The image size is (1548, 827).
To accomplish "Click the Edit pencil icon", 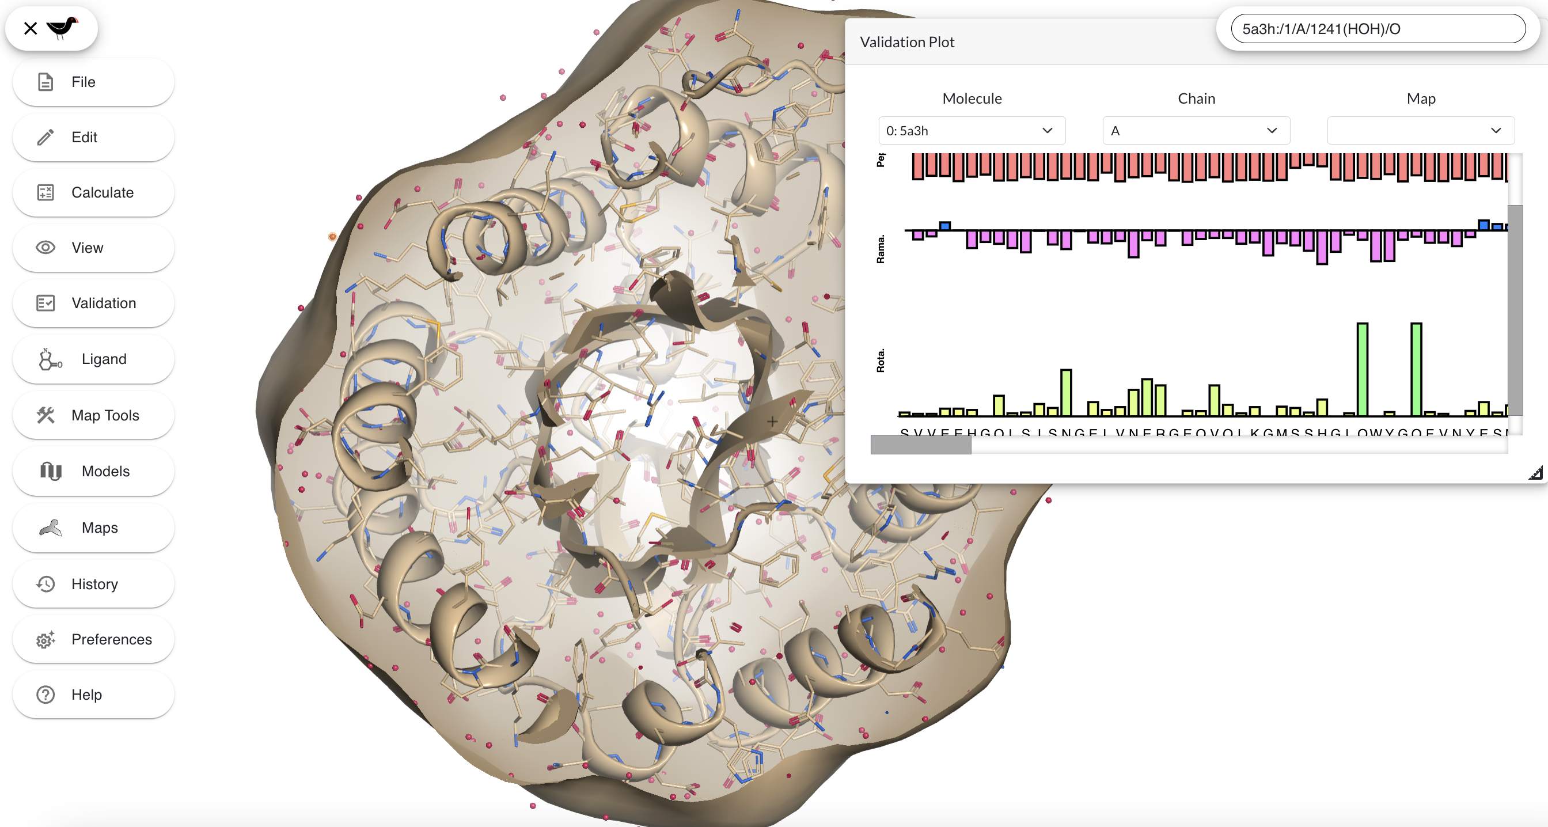I will tap(45, 137).
